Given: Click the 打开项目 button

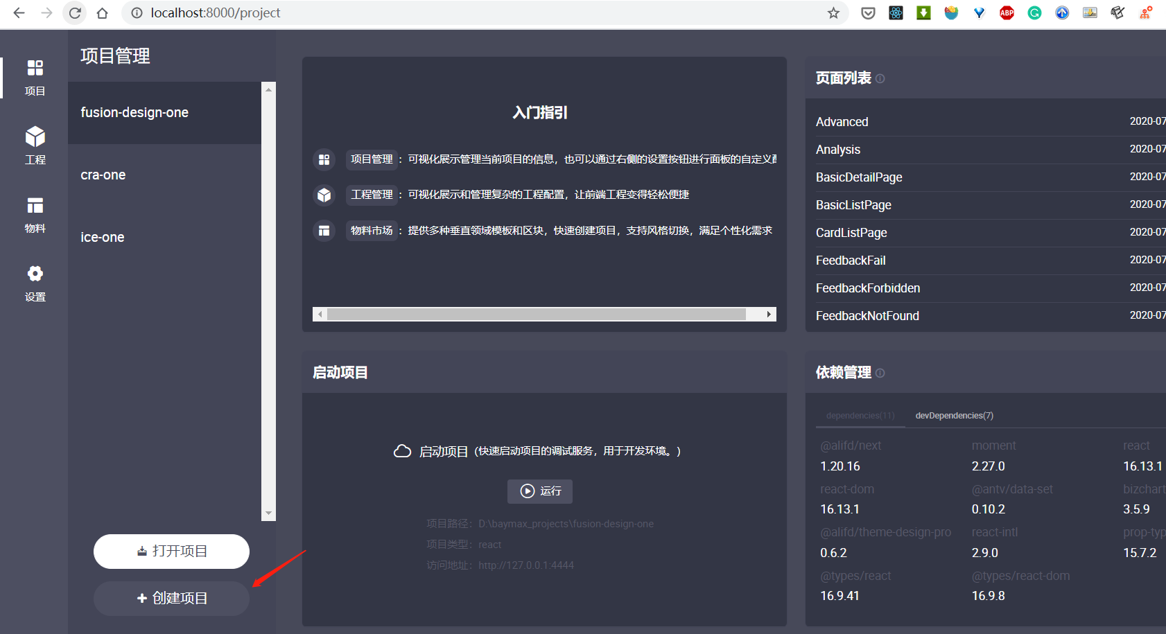Looking at the screenshot, I should 171,552.
